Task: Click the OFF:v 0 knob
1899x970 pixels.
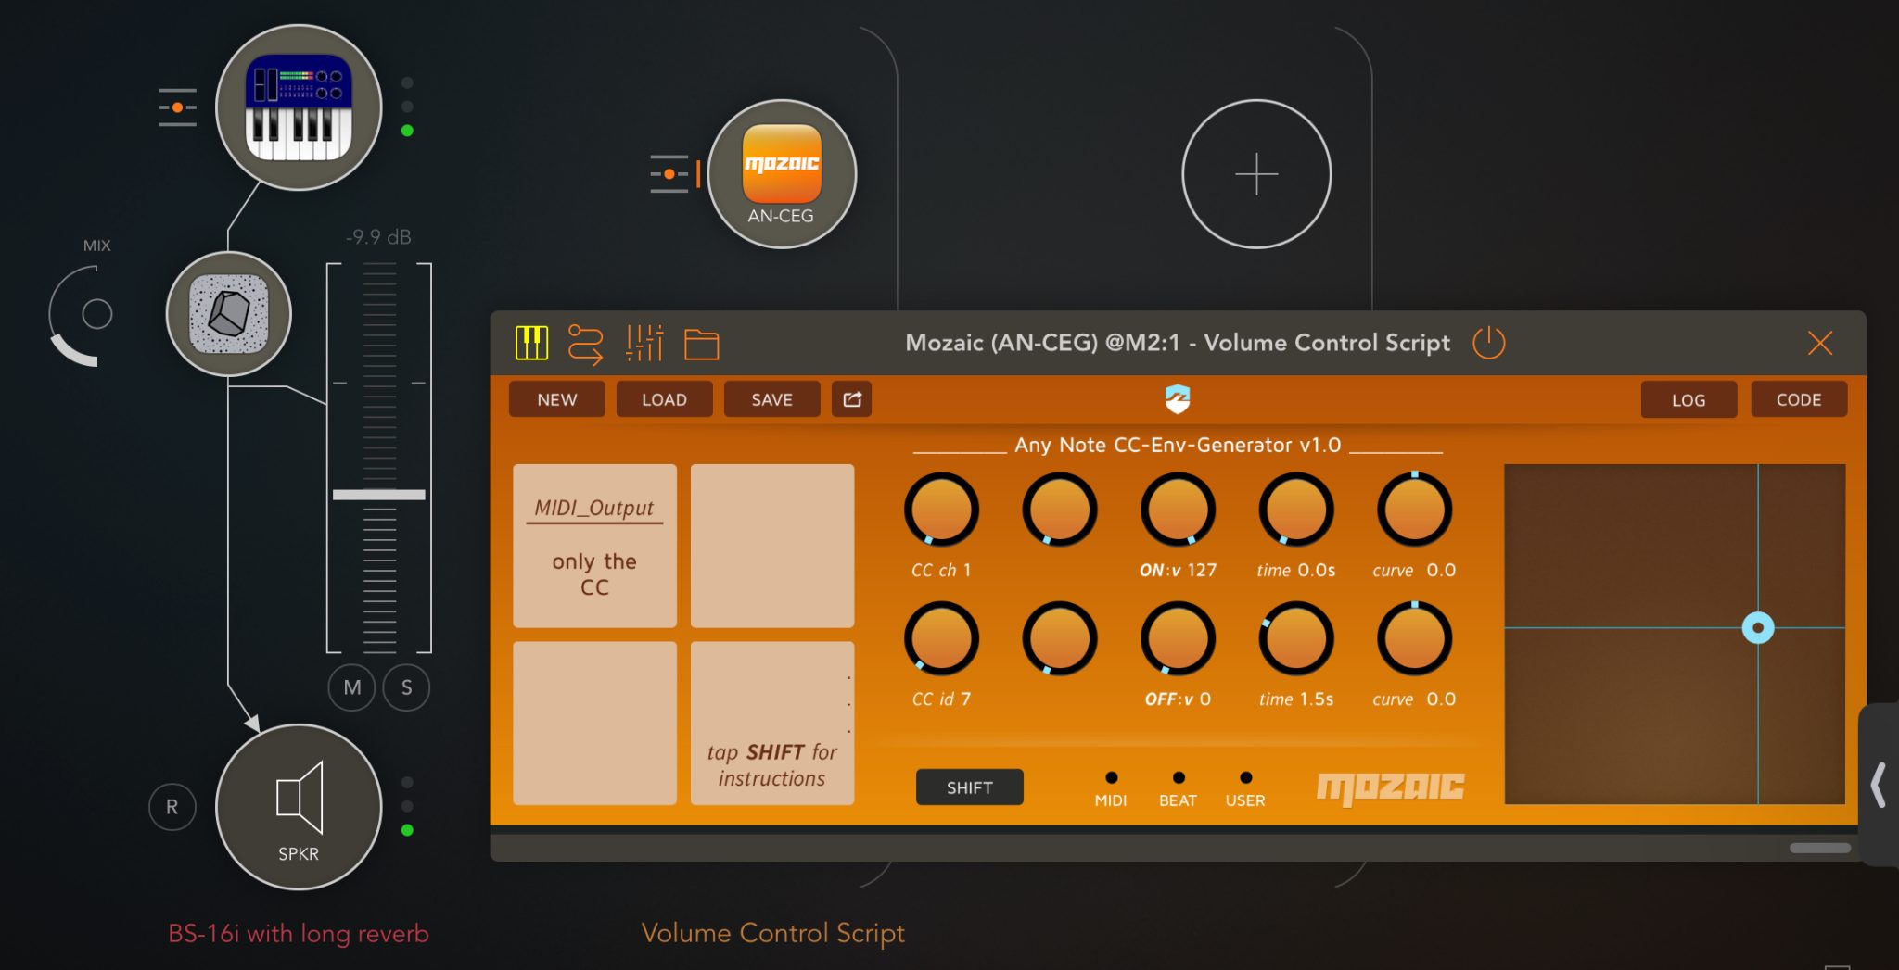Action: click(x=1178, y=638)
